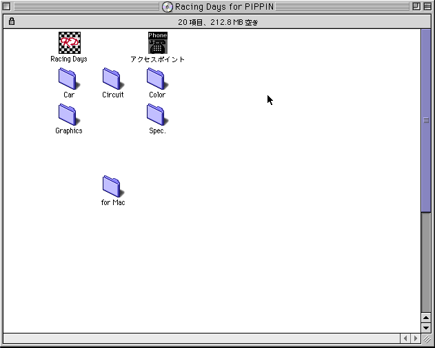Click the windowshade collapse box
435x348 pixels.
[427, 6]
